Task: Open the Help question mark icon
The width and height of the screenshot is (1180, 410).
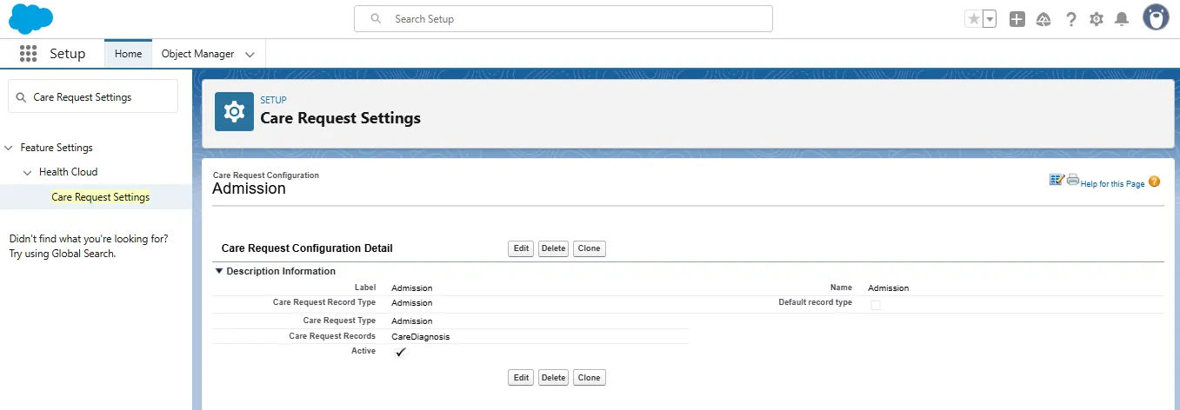Action: tap(1070, 19)
